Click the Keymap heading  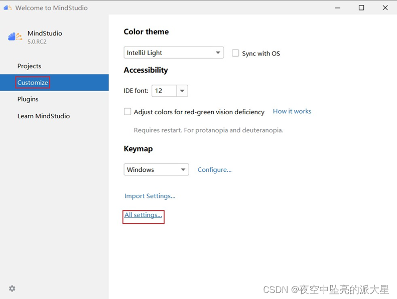[x=138, y=149]
